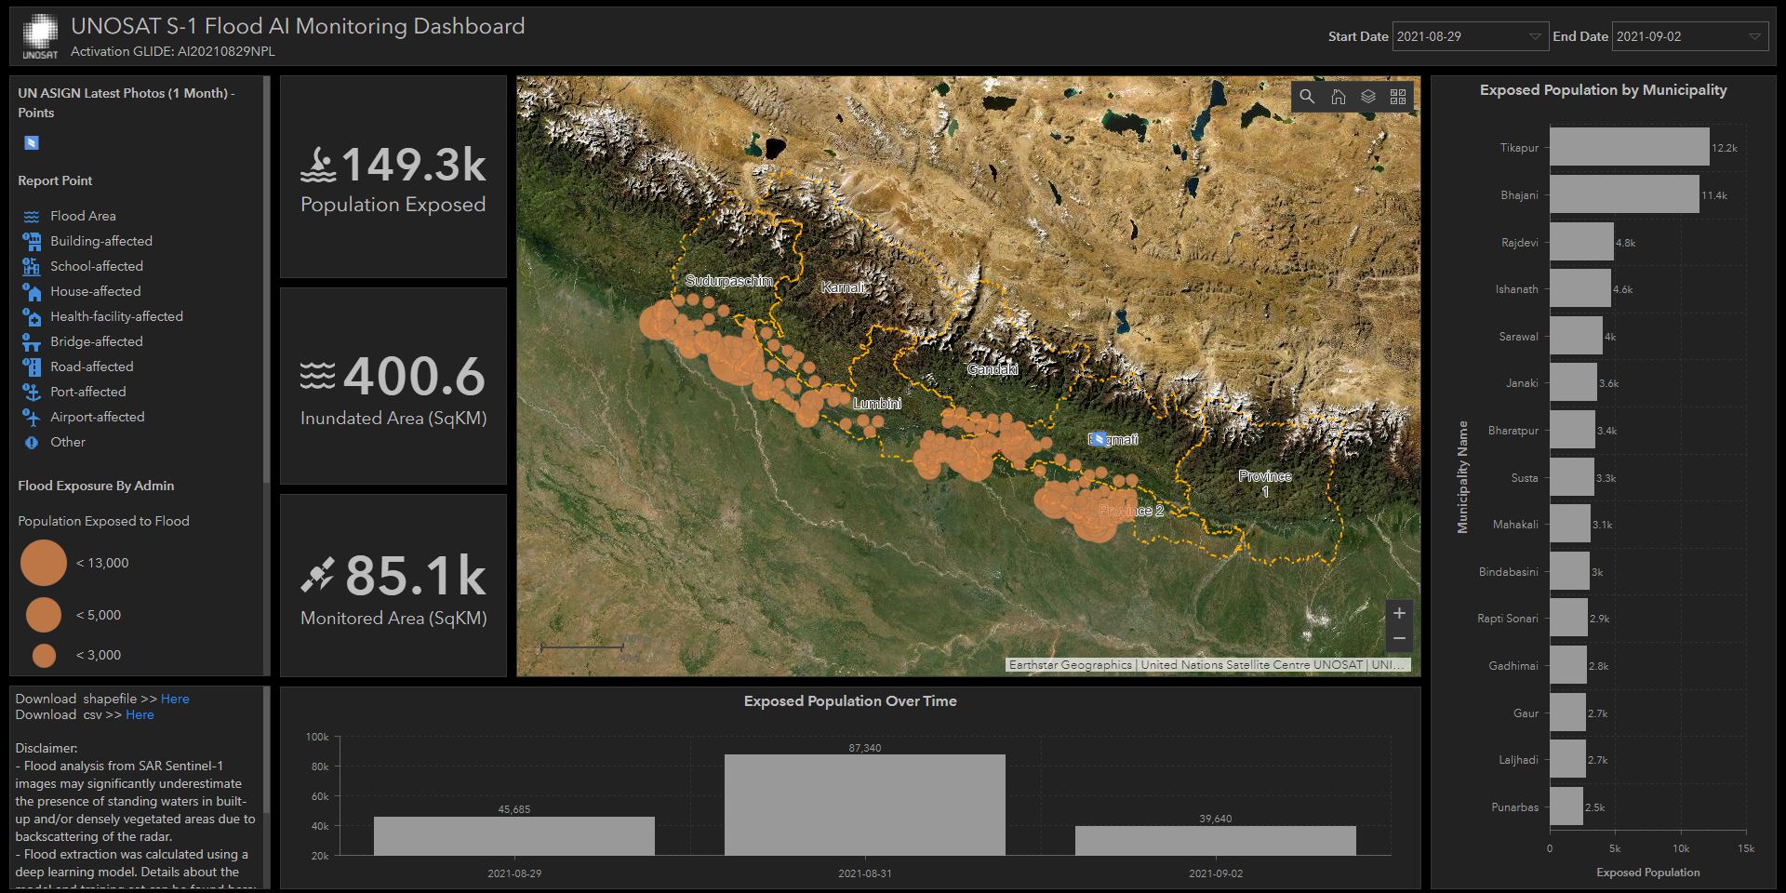
Task: Open the Start Date dropdown
Action: (x=1470, y=36)
